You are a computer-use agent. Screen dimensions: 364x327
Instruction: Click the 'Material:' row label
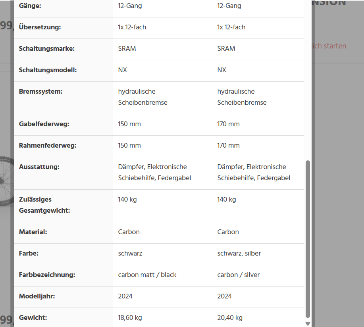point(33,232)
